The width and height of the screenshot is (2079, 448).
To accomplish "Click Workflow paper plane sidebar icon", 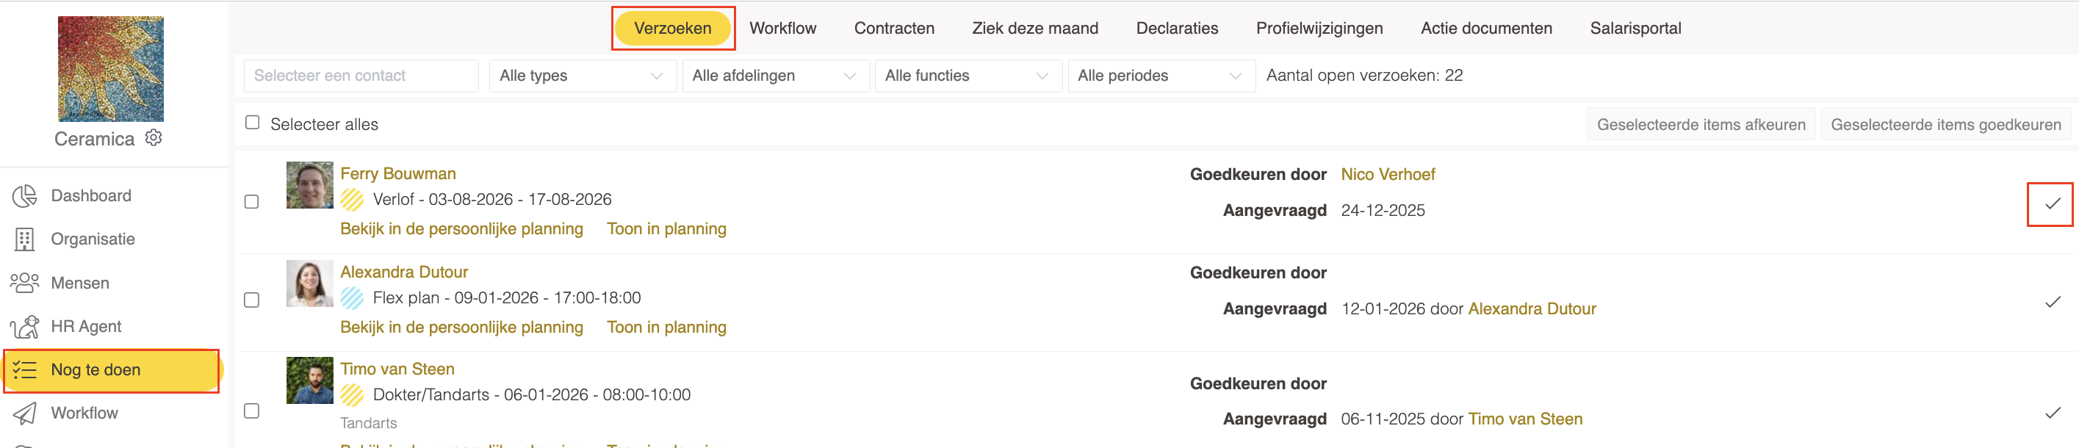I will coord(25,413).
